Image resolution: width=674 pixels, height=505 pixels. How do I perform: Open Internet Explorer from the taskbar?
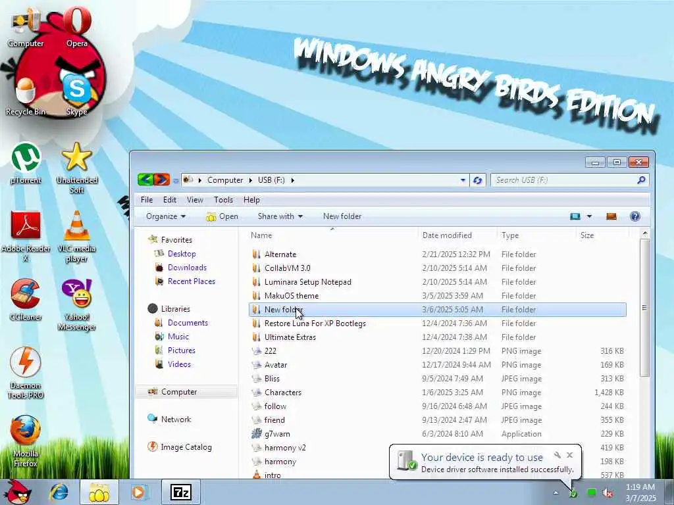(59, 493)
